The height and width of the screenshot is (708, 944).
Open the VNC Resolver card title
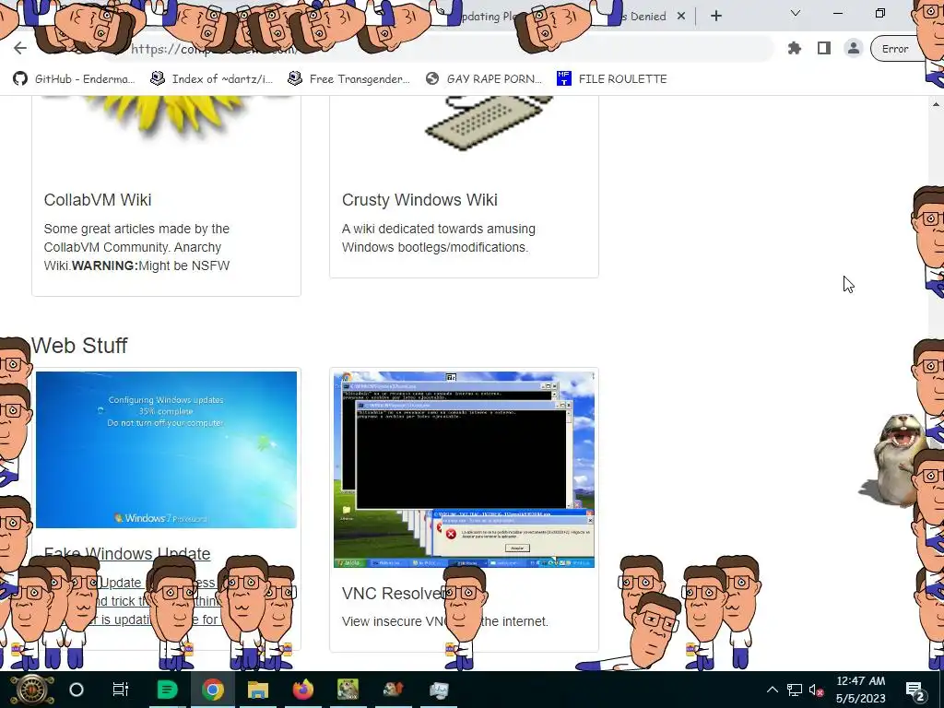coord(395,594)
